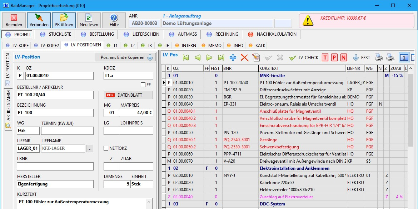
Task: Click the red T filter icon
Action: [325, 57]
